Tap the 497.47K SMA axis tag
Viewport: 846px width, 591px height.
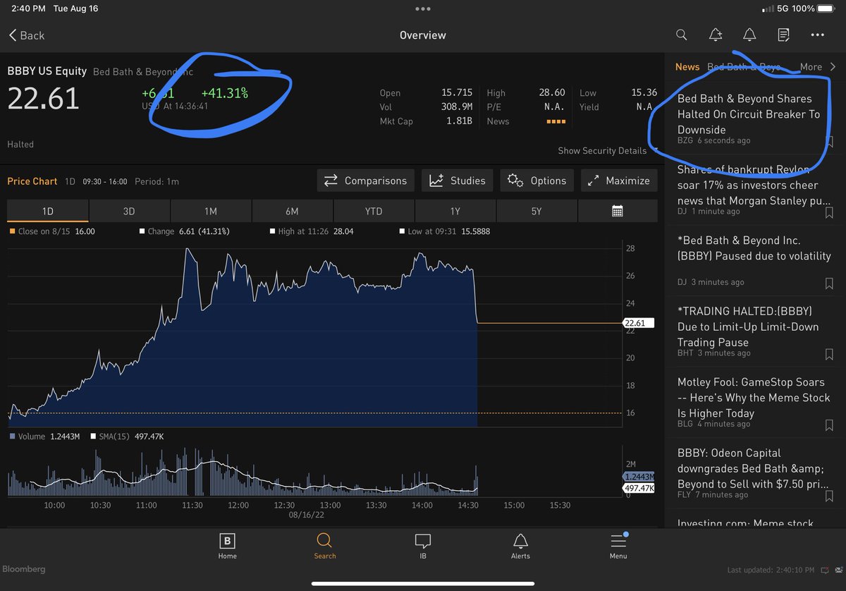coord(638,488)
